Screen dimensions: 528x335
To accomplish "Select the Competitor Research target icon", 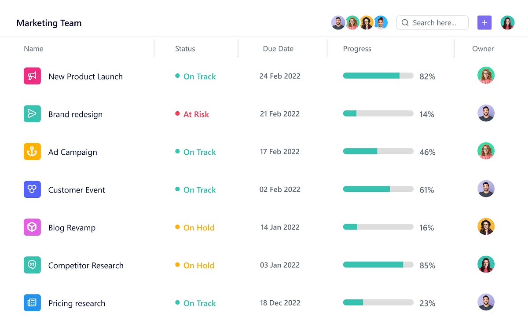I will pos(32,265).
